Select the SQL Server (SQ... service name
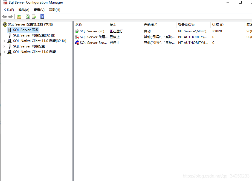The image size is (252, 181). point(93,31)
